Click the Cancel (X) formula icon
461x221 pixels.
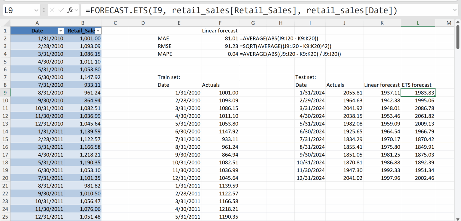pyautogui.click(x=52, y=10)
